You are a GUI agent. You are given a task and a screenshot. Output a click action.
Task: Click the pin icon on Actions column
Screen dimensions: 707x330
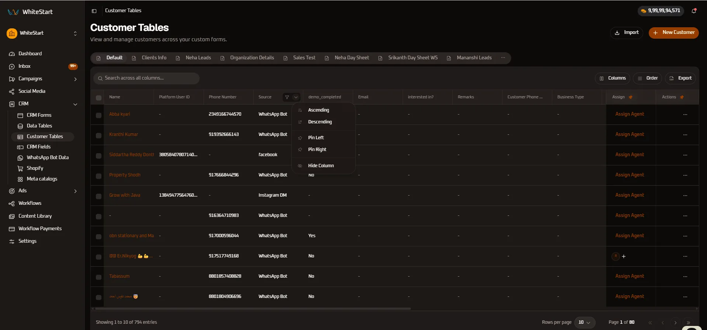point(682,97)
